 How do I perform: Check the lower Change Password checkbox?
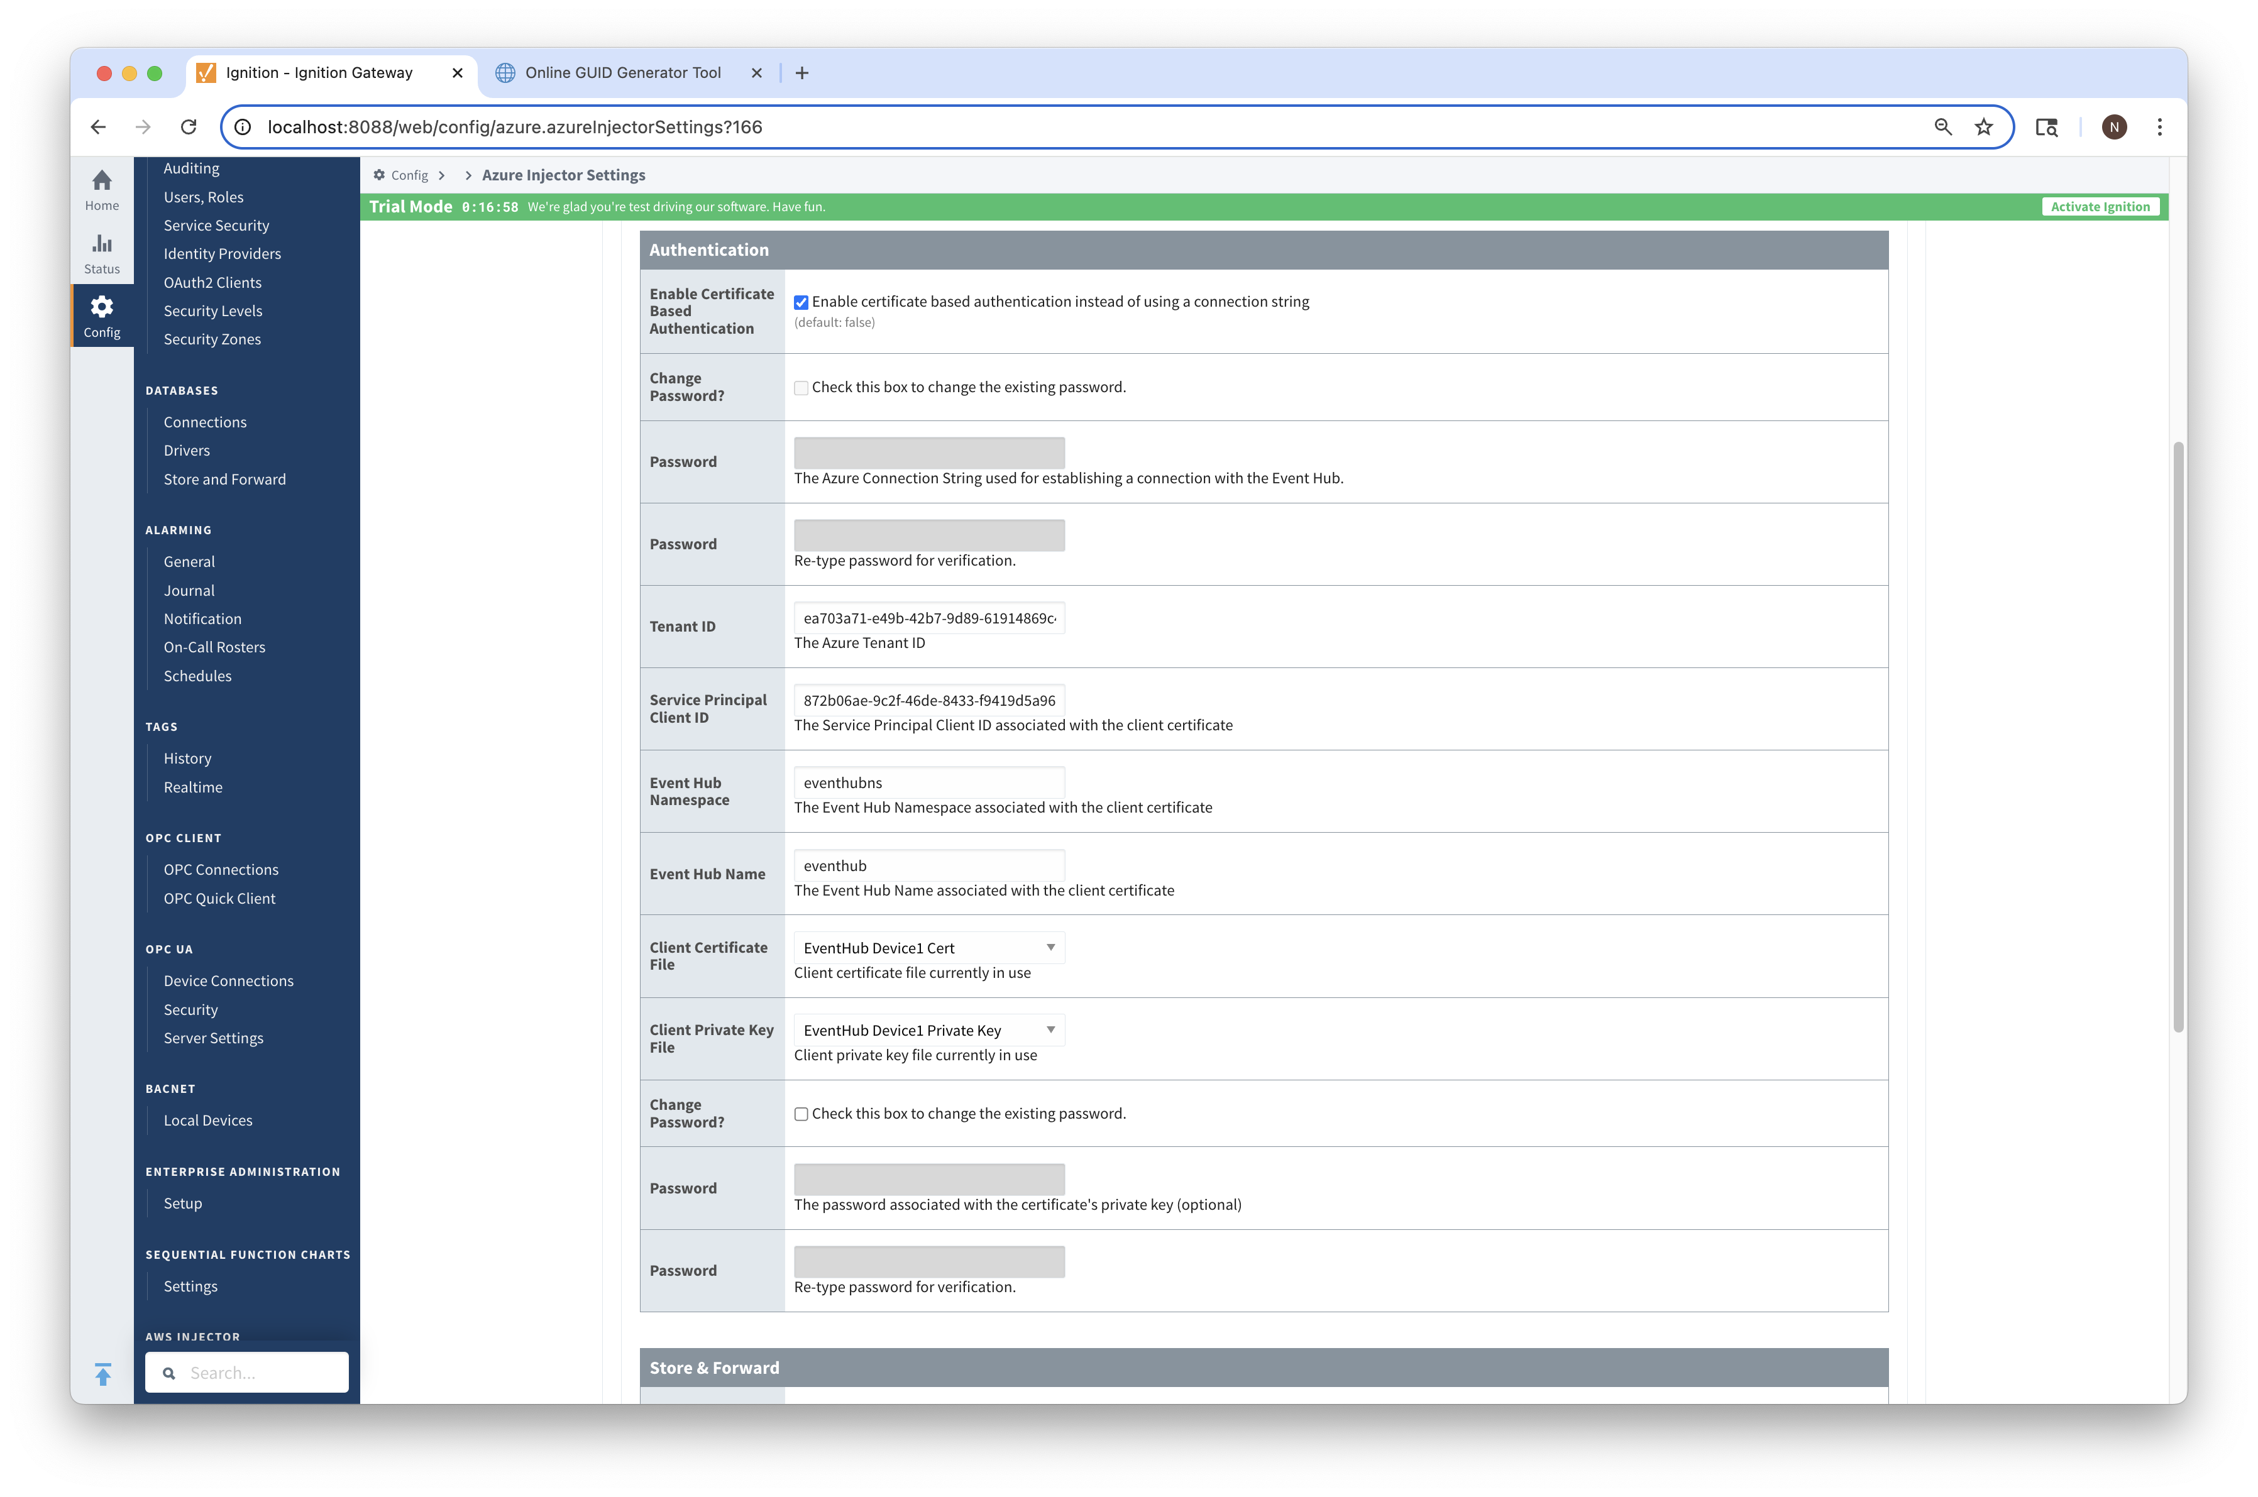point(801,1114)
